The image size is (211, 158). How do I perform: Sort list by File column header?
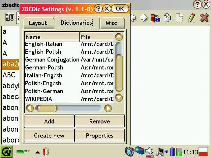click(97, 37)
